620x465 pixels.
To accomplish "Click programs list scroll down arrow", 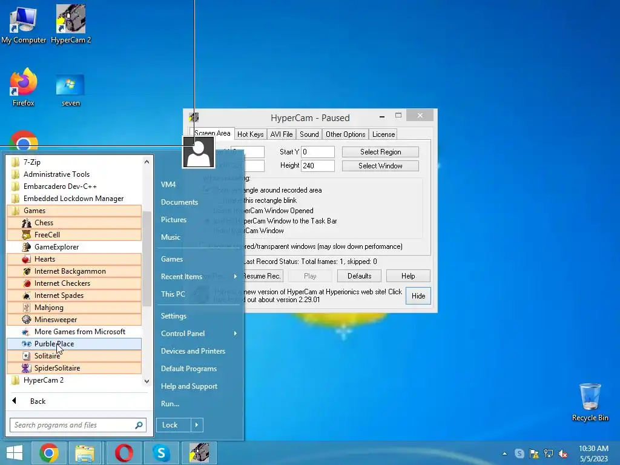I will [147, 381].
